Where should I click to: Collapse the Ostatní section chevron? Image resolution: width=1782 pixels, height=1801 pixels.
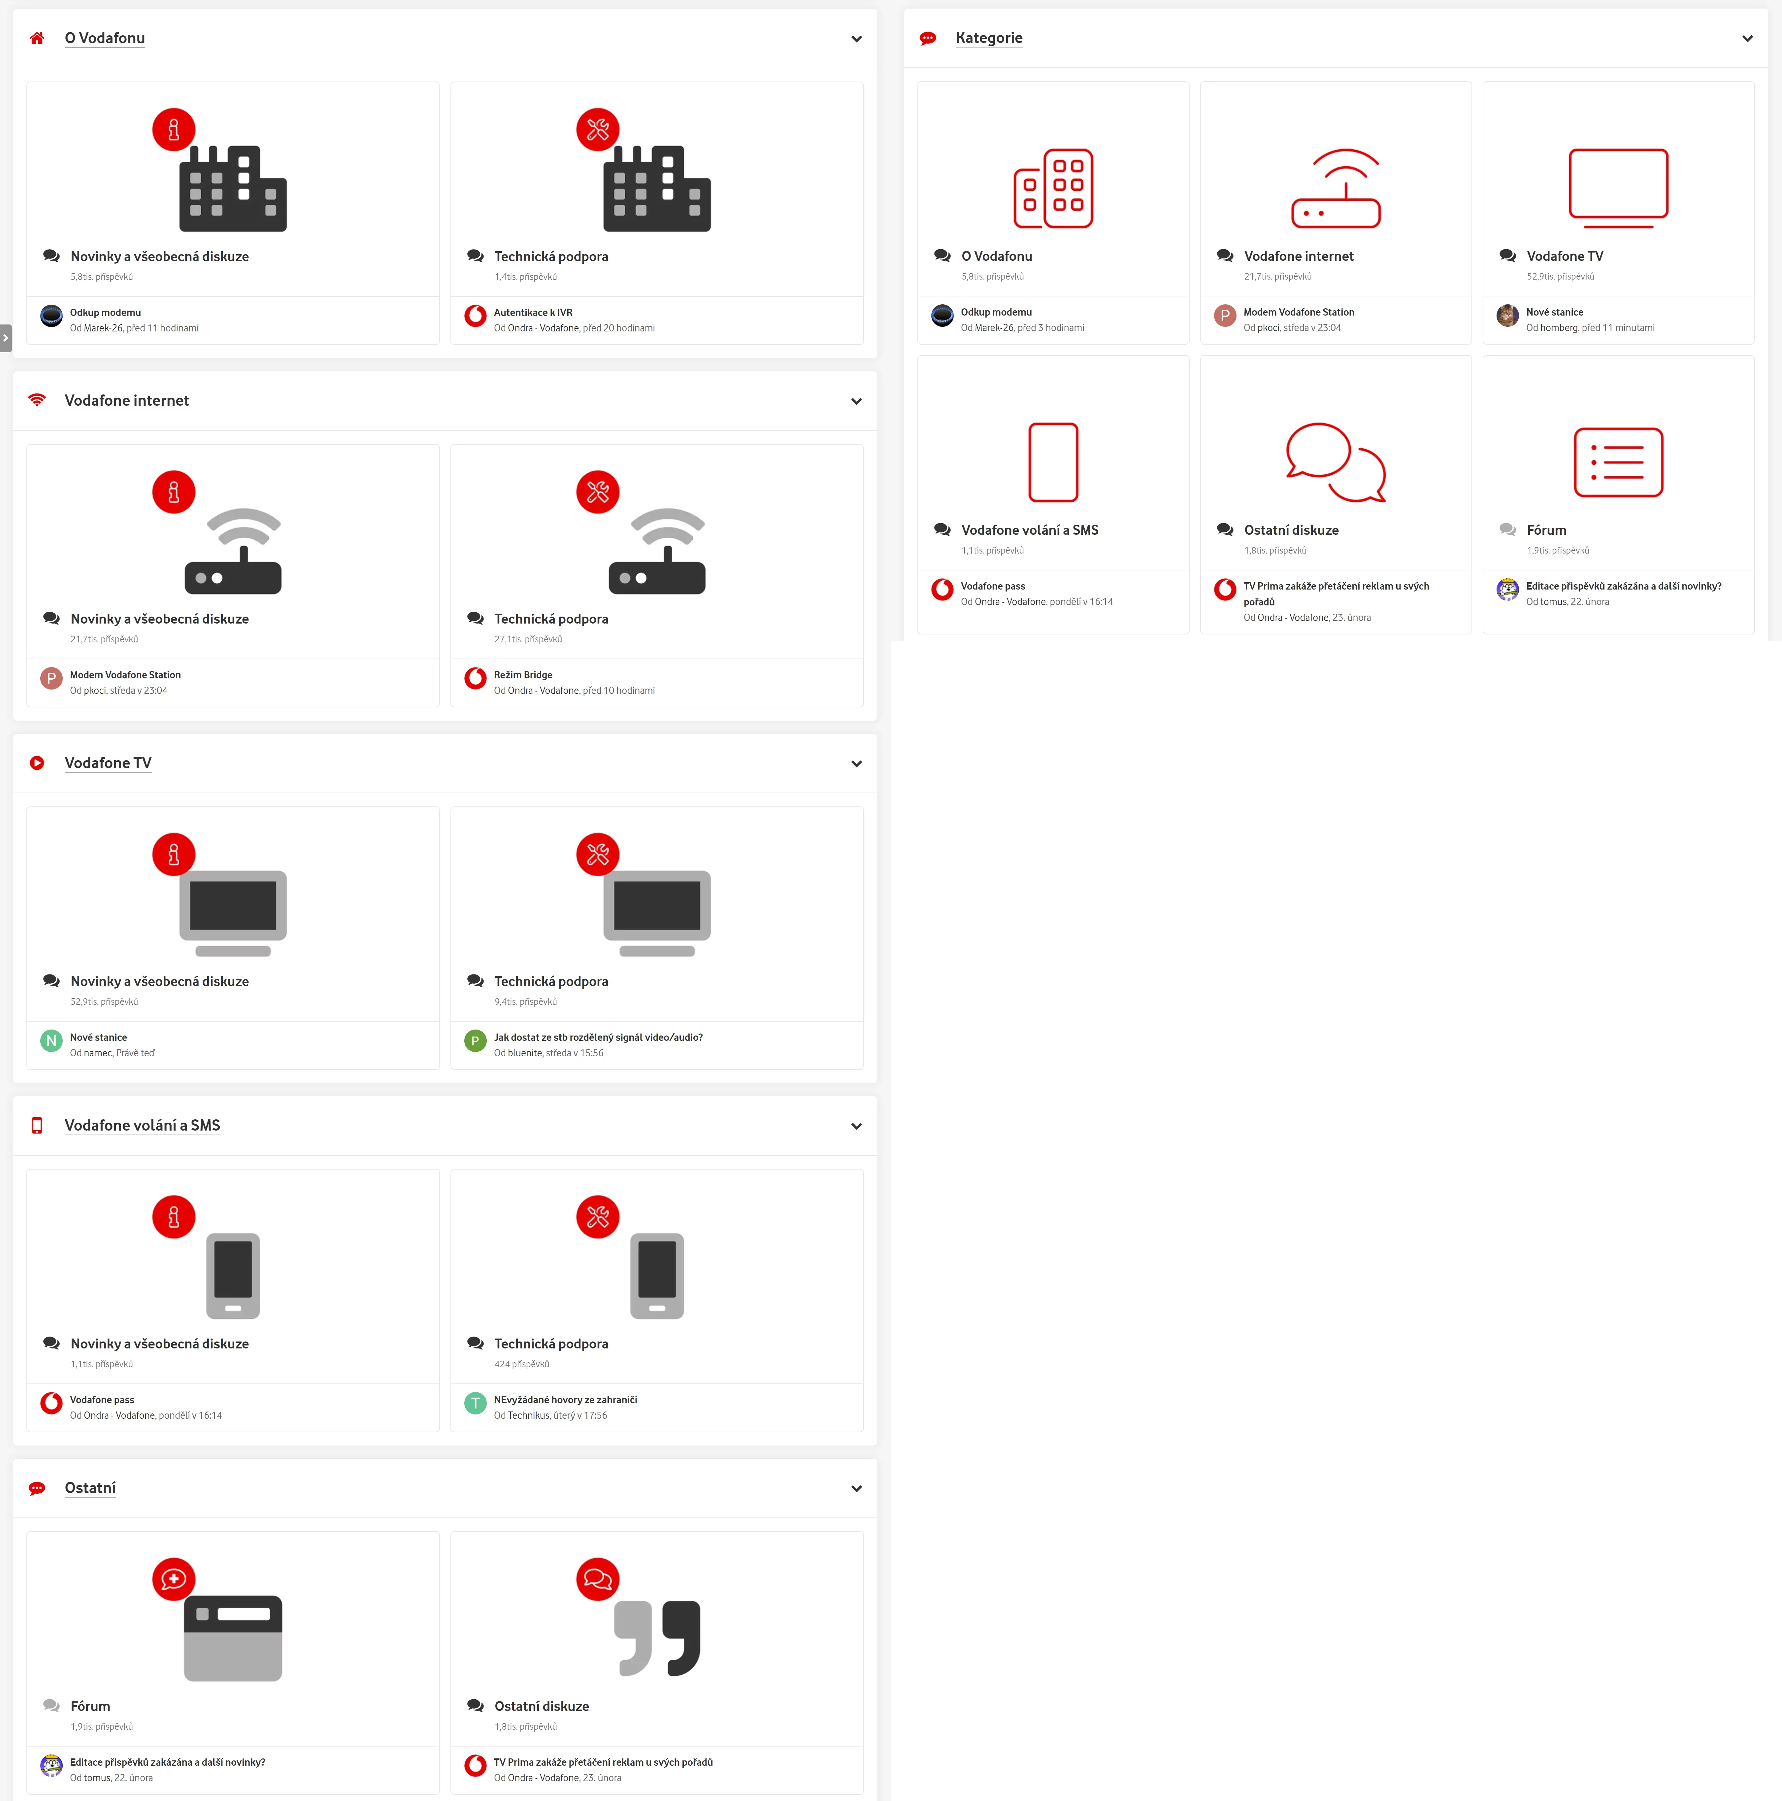[857, 1489]
